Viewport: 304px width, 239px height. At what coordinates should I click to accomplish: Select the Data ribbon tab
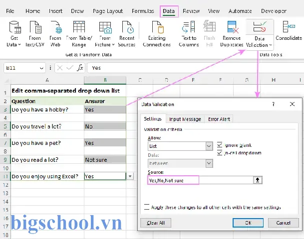click(169, 11)
